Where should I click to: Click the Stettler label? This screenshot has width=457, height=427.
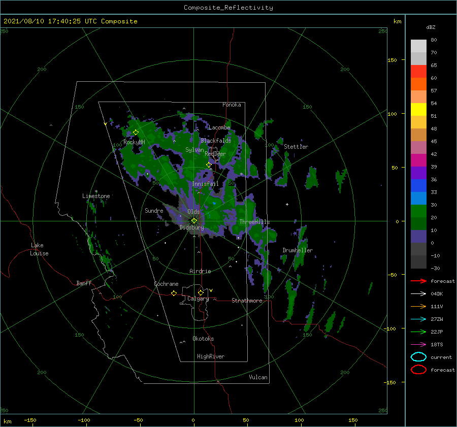click(x=296, y=147)
